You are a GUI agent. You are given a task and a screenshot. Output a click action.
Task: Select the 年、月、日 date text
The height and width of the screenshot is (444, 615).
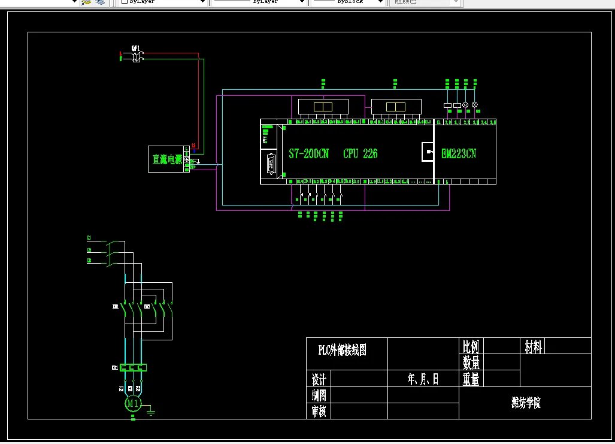(x=423, y=379)
